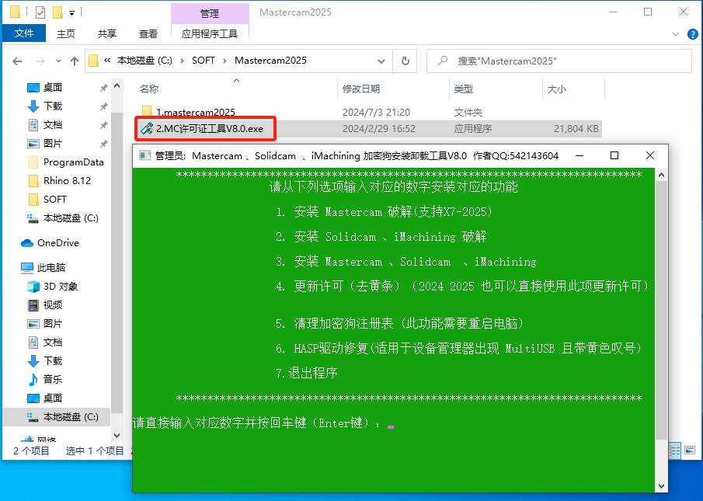703x501 pixels.
Task: Expand the address bar history dropdown
Action: 381,61
